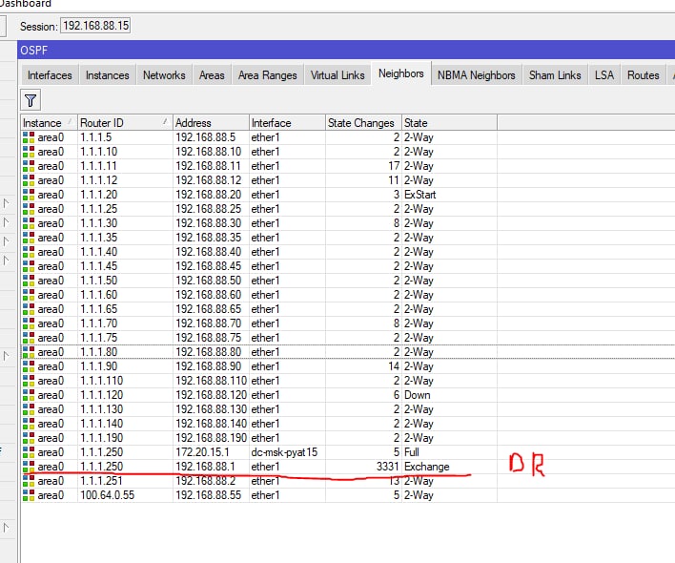Click the neighbor icon for router 100.64.0.55

tap(29, 495)
